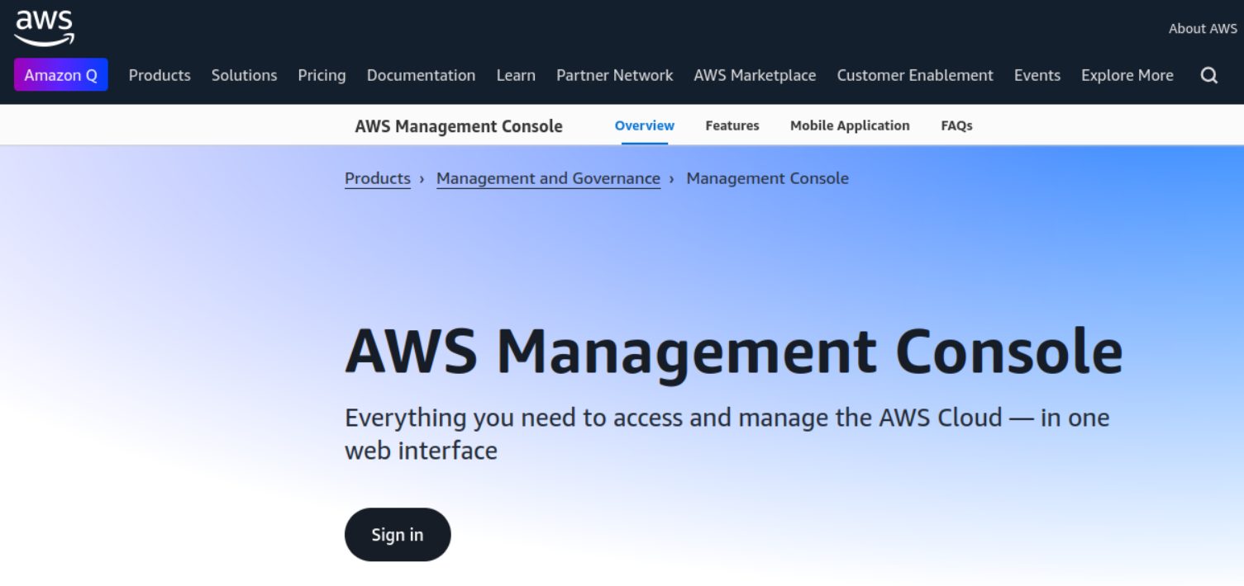Select the Overview tab
Image resolution: width=1244 pixels, height=586 pixels.
click(x=645, y=125)
